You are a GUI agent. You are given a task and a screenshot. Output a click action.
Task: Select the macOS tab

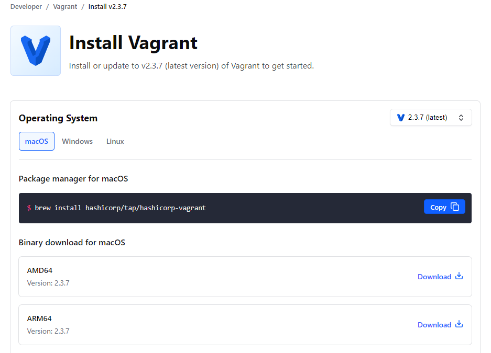click(36, 141)
